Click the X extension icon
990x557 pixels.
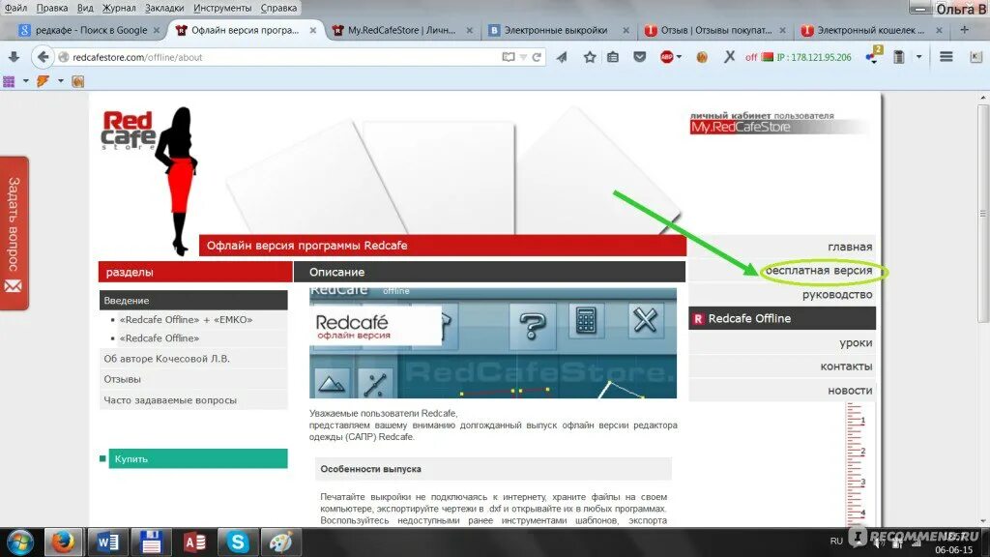pos(729,57)
